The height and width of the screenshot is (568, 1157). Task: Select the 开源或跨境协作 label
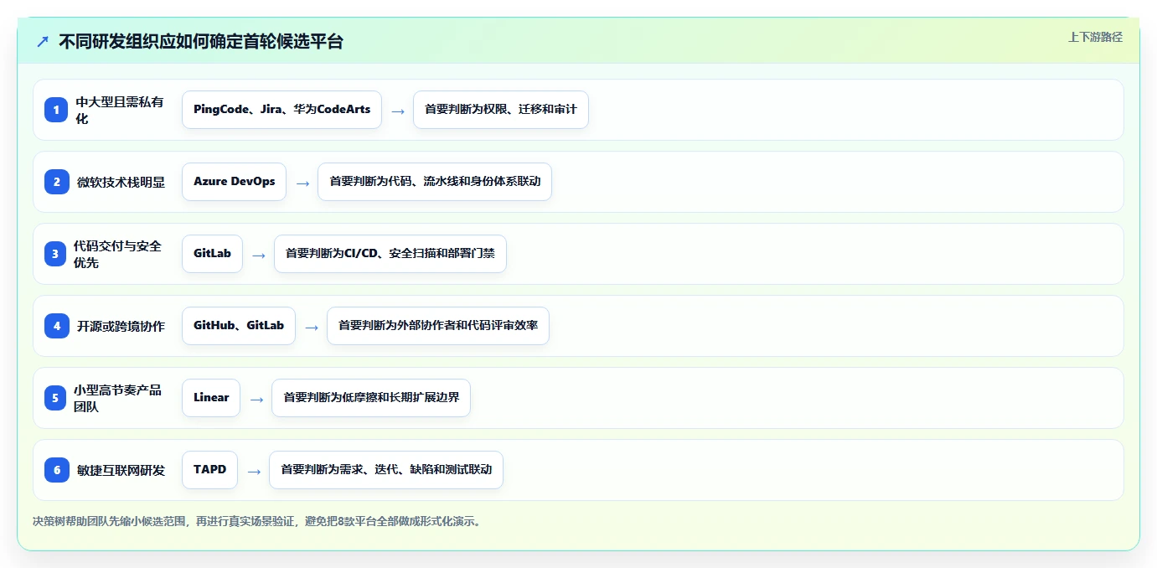click(121, 326)
